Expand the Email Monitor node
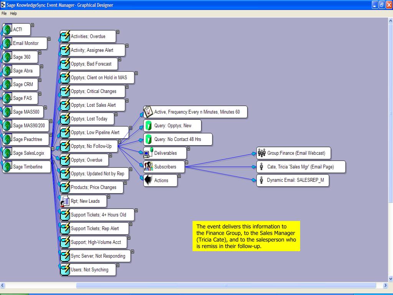Screen dimensions: 393x295 pos(49,39)
